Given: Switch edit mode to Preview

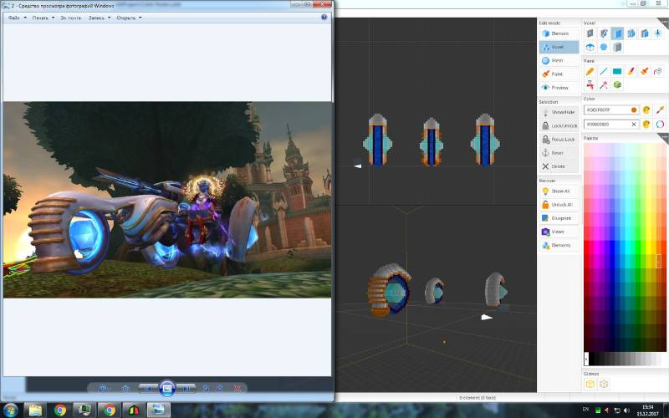Looking at the screenshot, I should tap(559, 88).
